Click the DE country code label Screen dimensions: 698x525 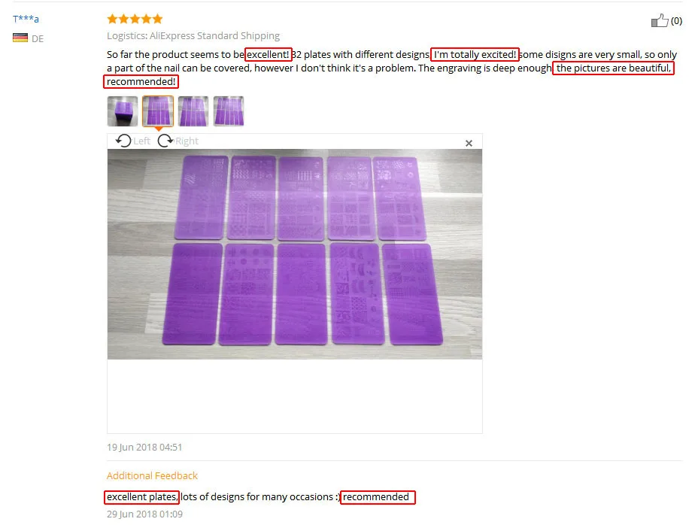38,39
